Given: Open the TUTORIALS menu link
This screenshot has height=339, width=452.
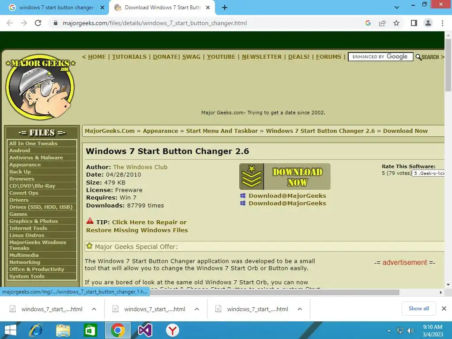Looking at the screenshot, I should pos(129,57).
